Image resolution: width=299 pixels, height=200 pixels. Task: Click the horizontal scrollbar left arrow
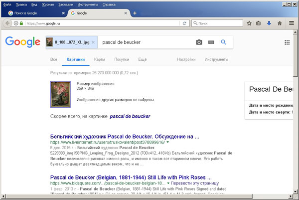(3, 196)
